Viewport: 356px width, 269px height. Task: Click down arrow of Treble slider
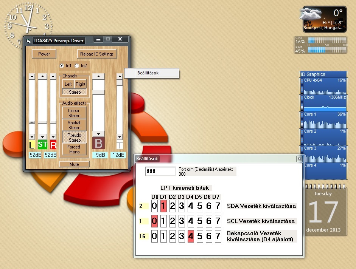pyautogui.click(x=120, y=137)
